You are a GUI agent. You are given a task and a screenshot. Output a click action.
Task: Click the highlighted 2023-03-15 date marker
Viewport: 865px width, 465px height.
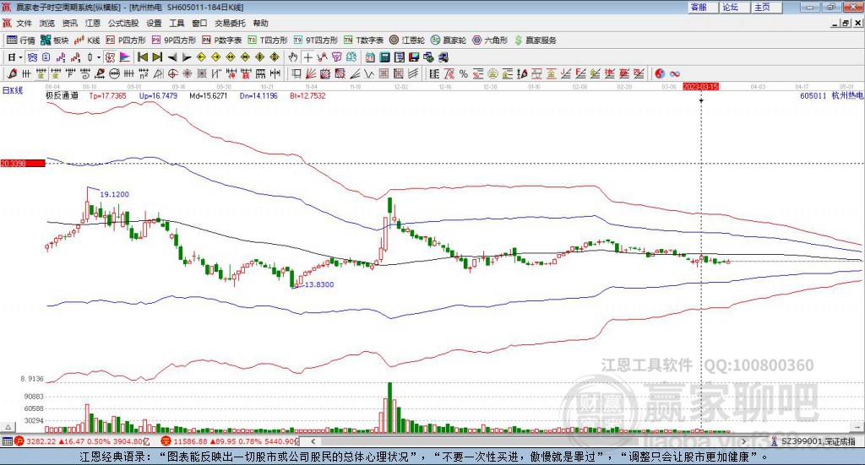click(x=700, y=86)
